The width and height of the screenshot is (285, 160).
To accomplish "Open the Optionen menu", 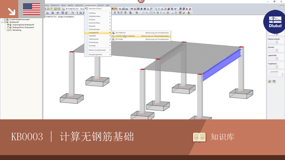I will (79, 5).
